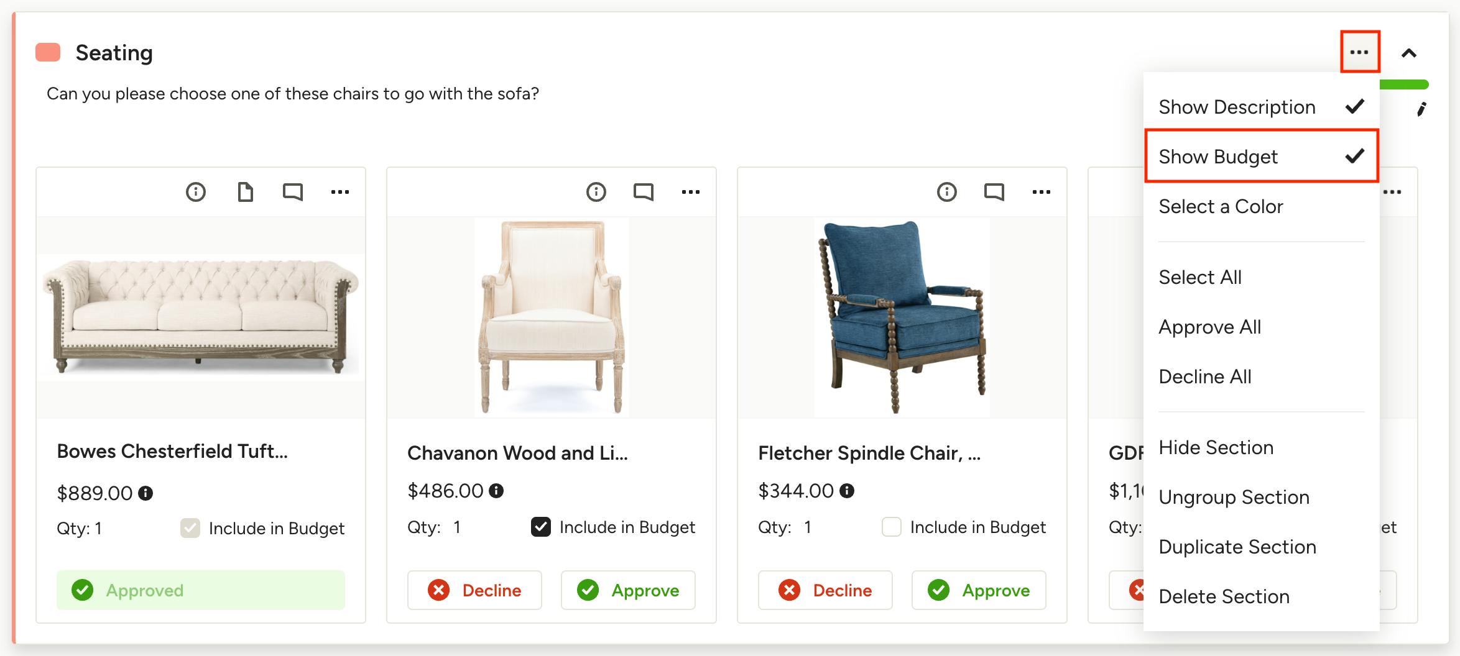Uncheck Include in Budget for Chavanon chair
Image resolution: width=1460 pixels, height=656 pixels.
tap(541, 527)
